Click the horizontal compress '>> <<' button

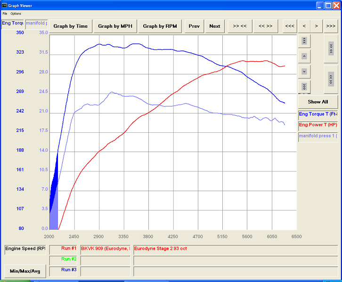[240, 26]
